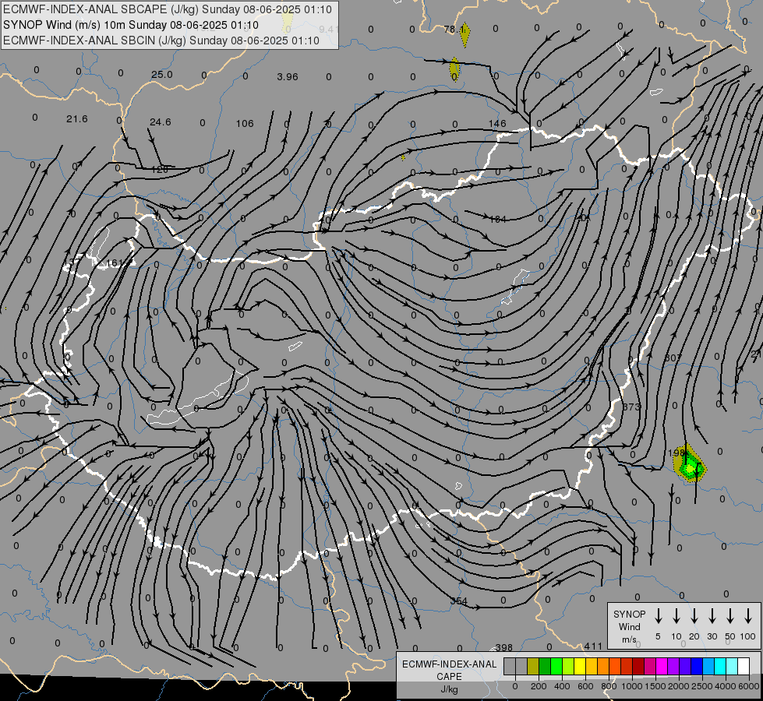Image resolution: width=763 pixels, height=701 pixels.
Task: Click the 600 tick label on the CAPE scale
Action: pos(585,686)
